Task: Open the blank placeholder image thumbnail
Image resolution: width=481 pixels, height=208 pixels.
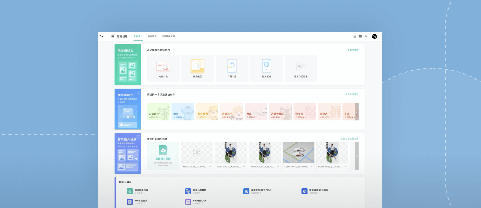Action: [197, 152]
